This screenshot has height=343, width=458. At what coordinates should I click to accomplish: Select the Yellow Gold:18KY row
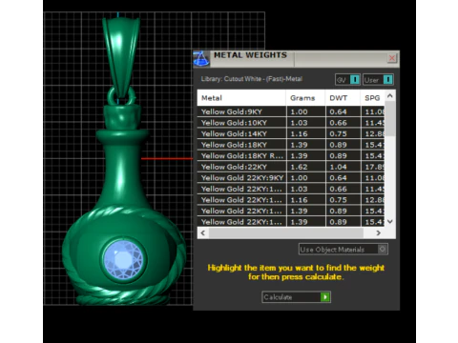click(291, 145)
